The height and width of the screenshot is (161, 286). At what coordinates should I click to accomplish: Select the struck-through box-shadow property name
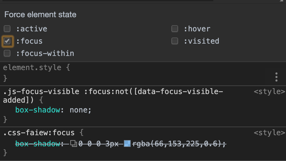coord(38,144)
